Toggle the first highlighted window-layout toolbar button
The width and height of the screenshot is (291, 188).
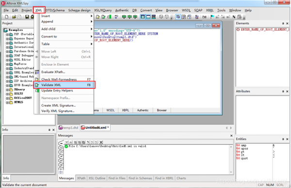point(143,17)
